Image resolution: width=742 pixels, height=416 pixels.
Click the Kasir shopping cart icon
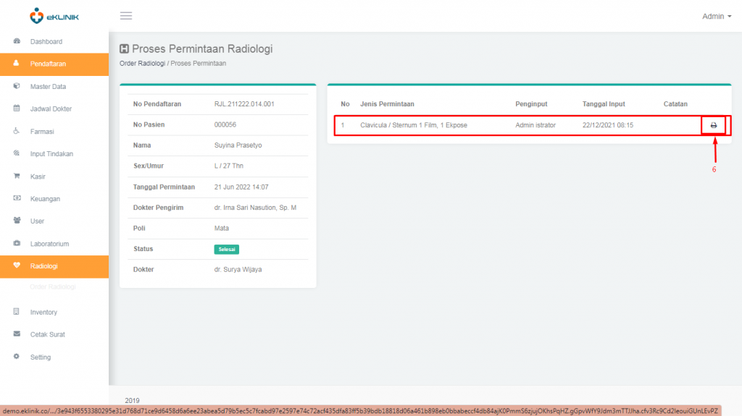pyautogui.click(x=17, y=176)
